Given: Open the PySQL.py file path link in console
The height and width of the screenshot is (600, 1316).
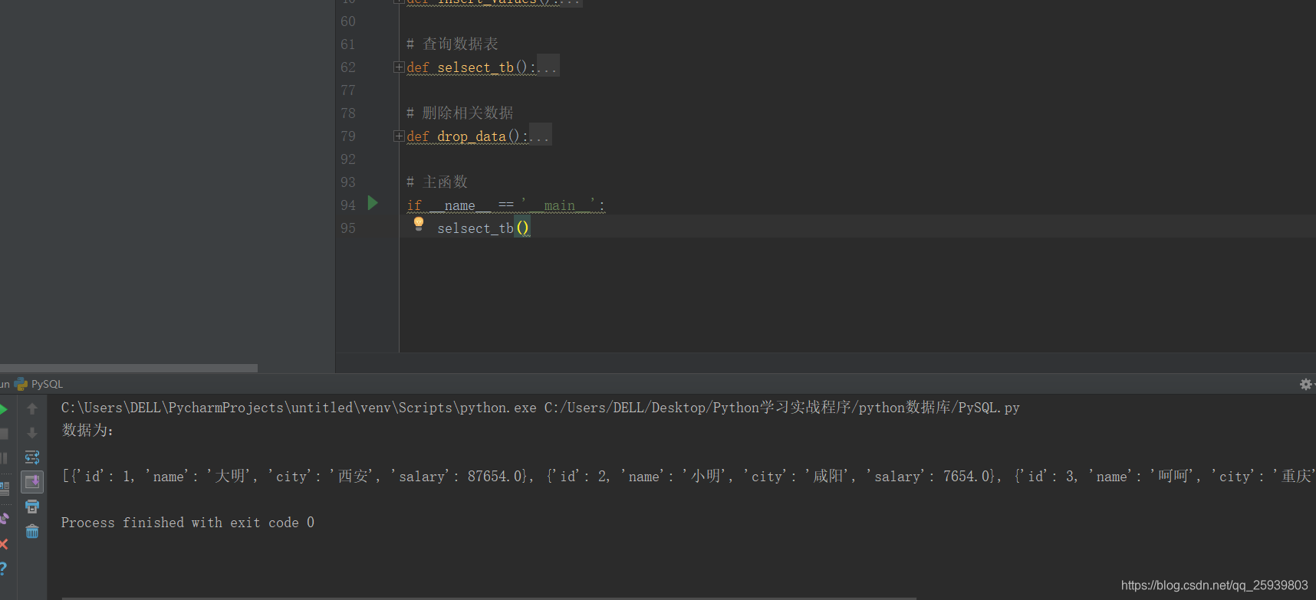Looking at the screenshot, I should coord(782,408).
